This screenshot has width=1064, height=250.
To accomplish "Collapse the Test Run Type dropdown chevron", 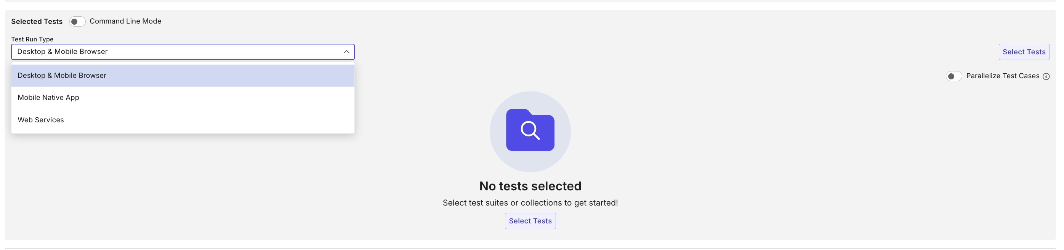I will coord(346,52).
